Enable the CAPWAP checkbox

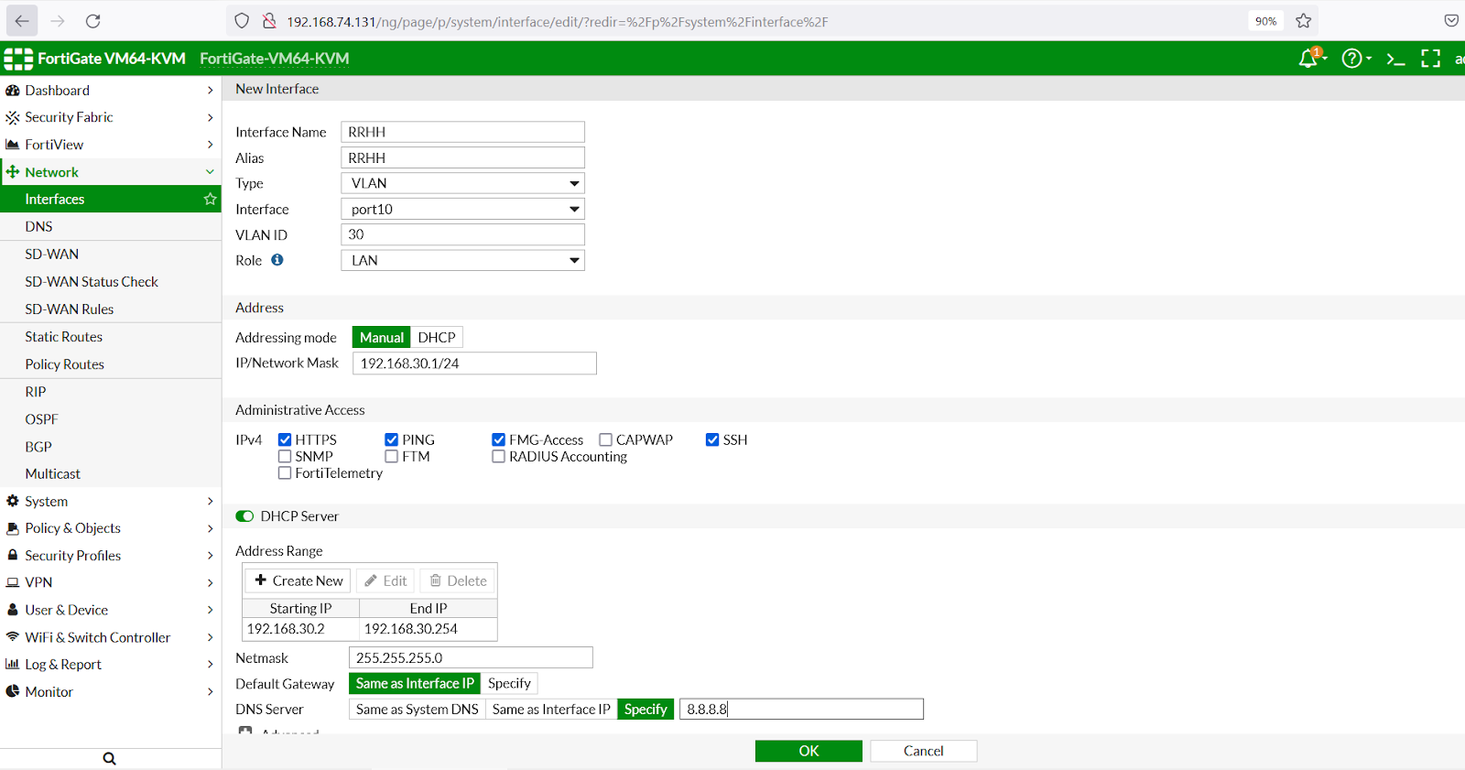pyautogui.click(x=605, y=439)
